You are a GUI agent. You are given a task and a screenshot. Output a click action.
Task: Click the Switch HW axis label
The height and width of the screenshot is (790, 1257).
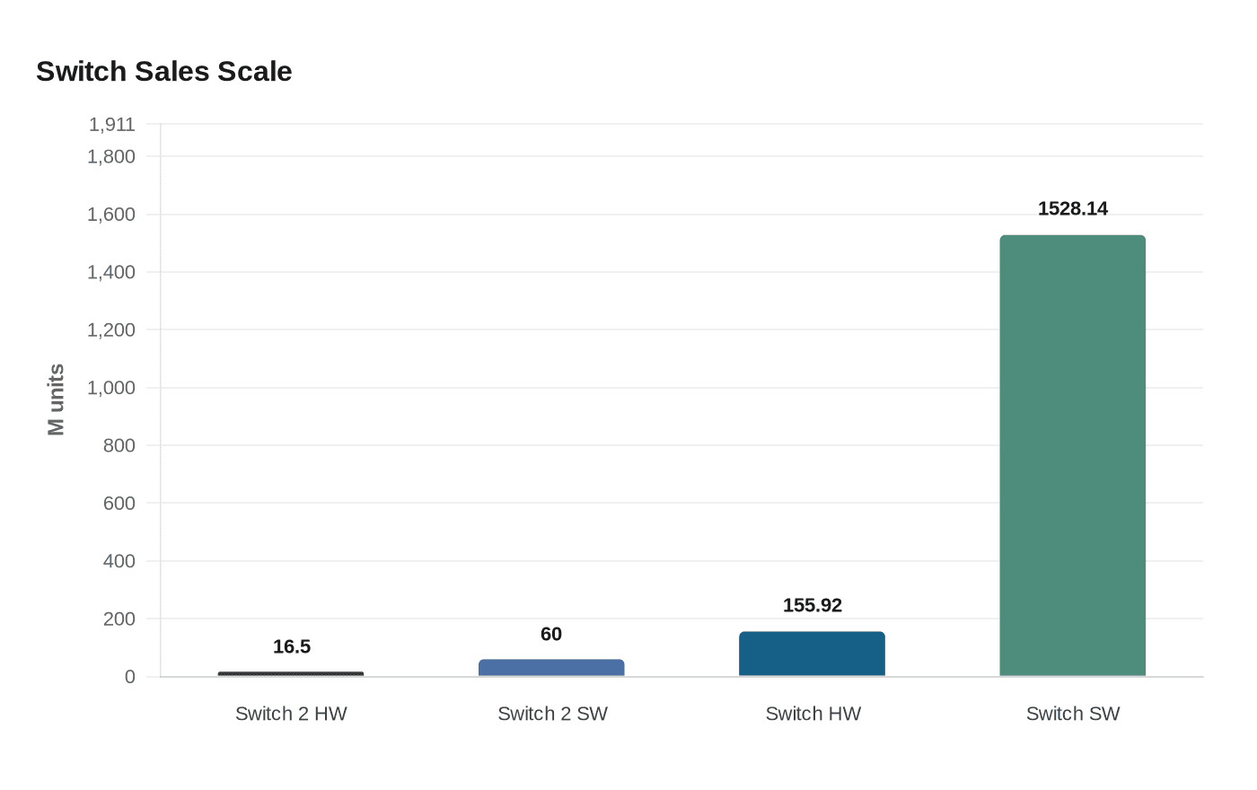[813, 714]
